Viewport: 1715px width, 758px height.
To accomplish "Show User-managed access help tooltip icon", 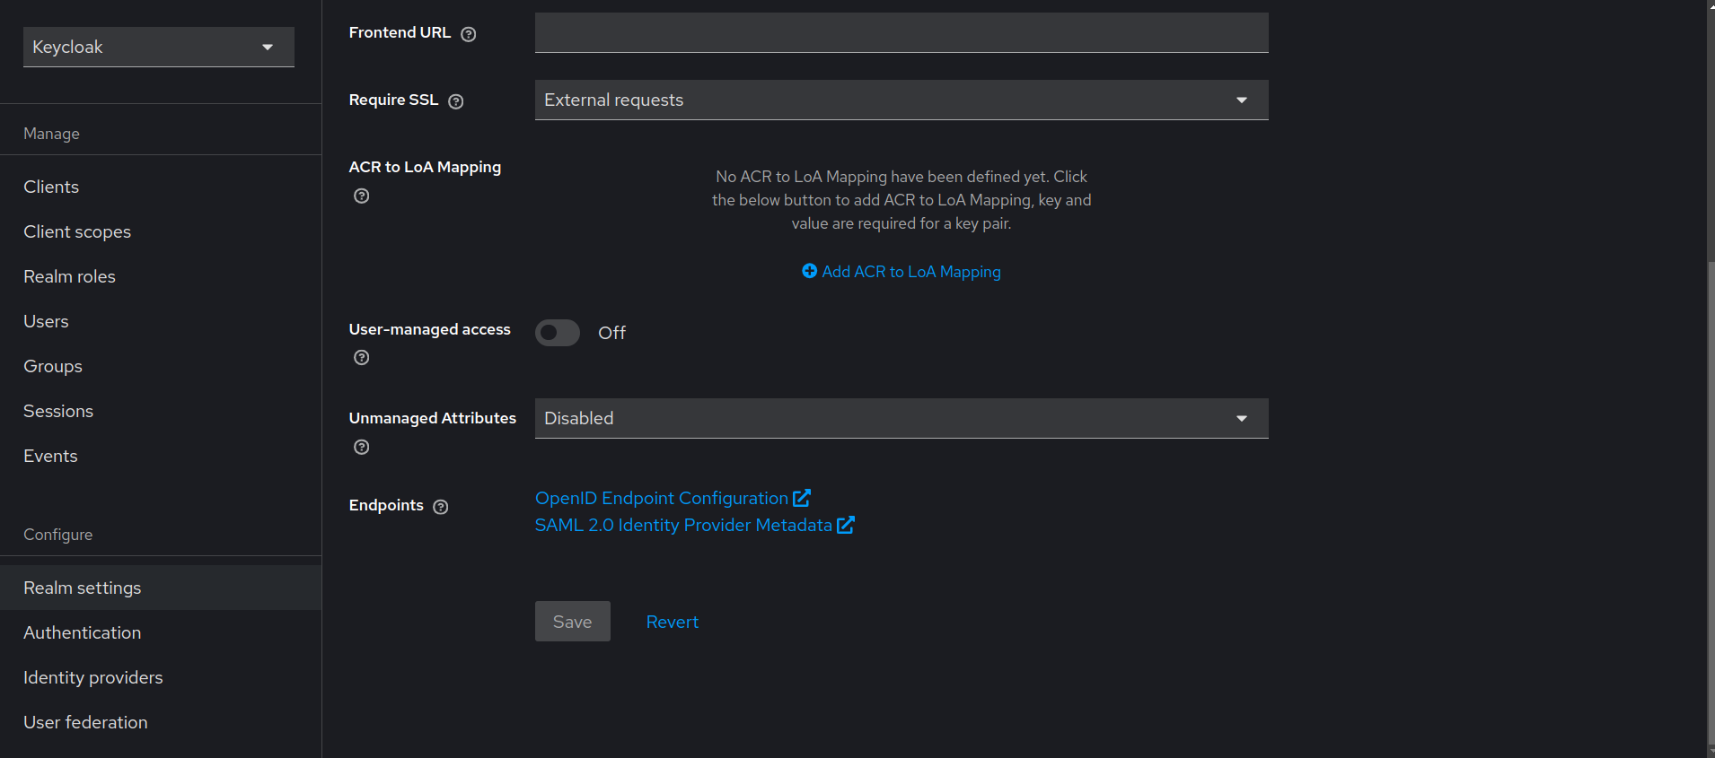I will (362, 357).
